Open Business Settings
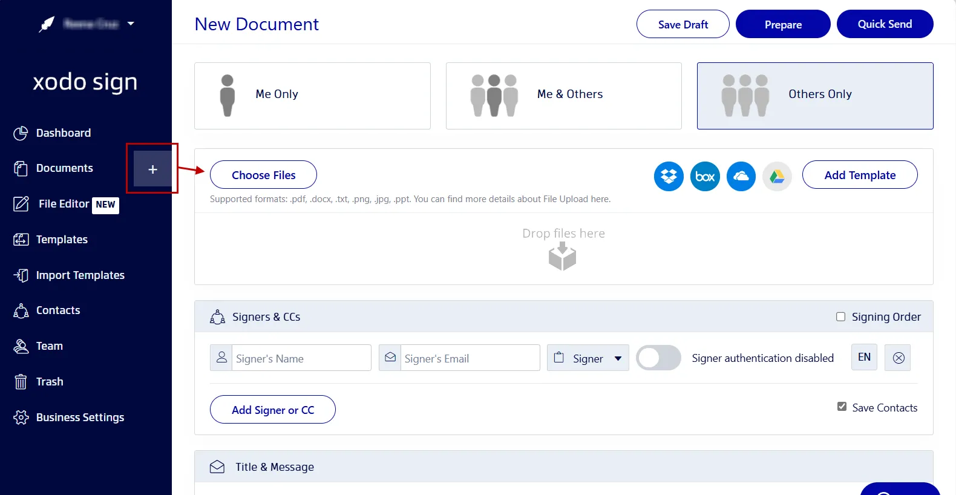The height and width of the screenshot is (495, 956). 80,418
